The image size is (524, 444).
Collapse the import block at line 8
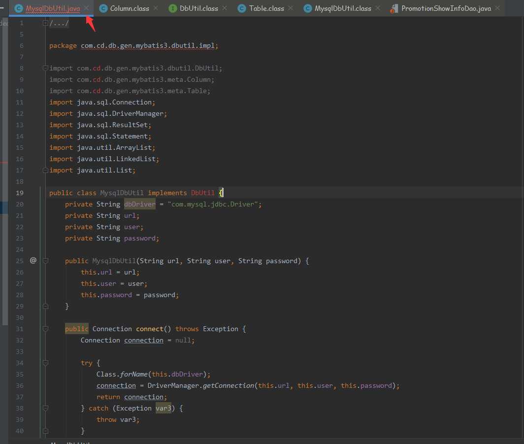coord(45,68)
